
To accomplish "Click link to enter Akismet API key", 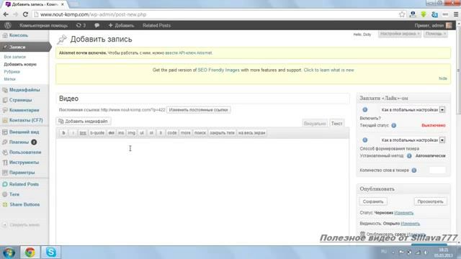I will click(x=189, y=53).
